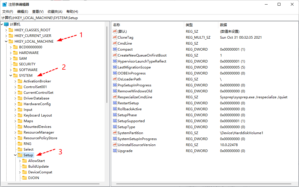Click the Compact DWORD value icon
299x187 pixels.
115,49
